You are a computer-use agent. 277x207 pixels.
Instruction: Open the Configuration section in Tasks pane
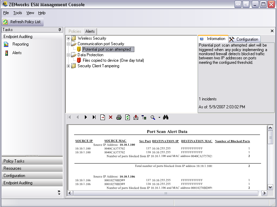(x=32, y=176)
